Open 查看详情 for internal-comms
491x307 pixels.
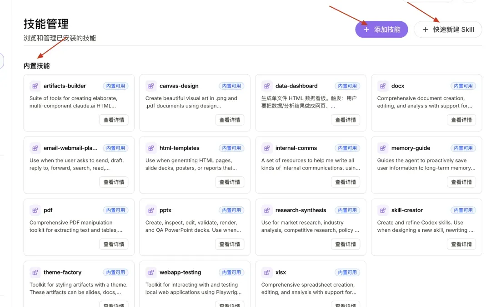346,182
